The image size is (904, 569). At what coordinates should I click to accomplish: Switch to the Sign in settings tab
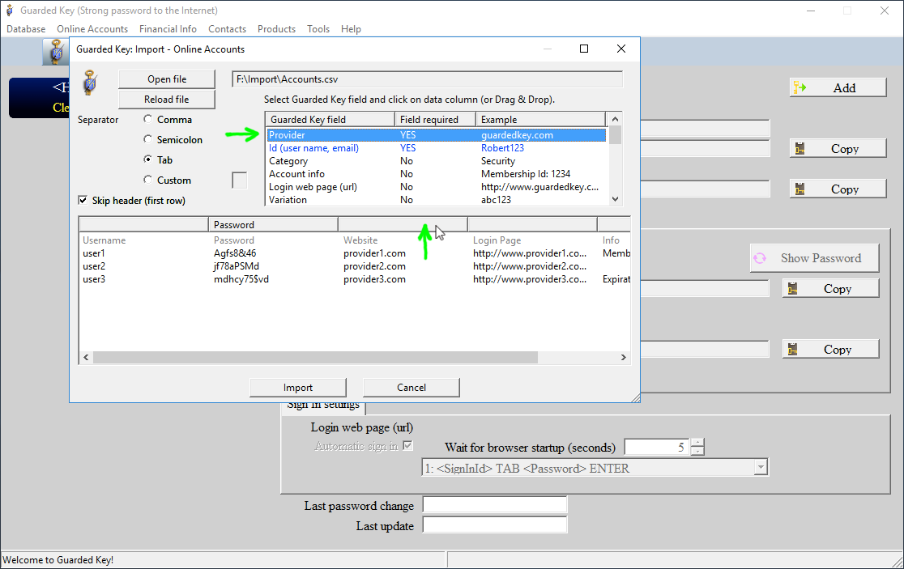[323, 406]
